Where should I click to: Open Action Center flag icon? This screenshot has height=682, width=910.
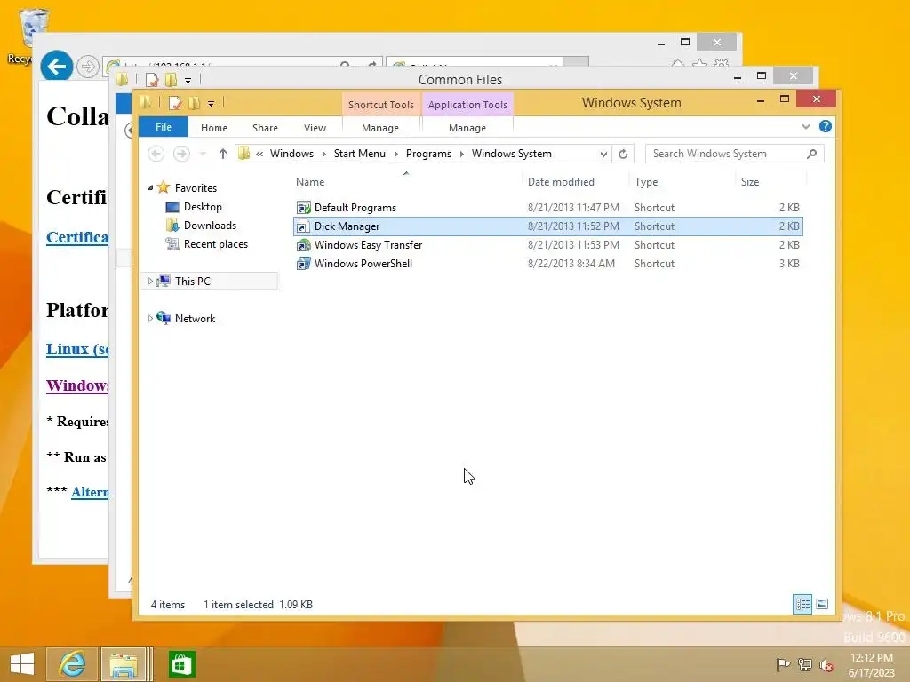(x=783, y=664)
